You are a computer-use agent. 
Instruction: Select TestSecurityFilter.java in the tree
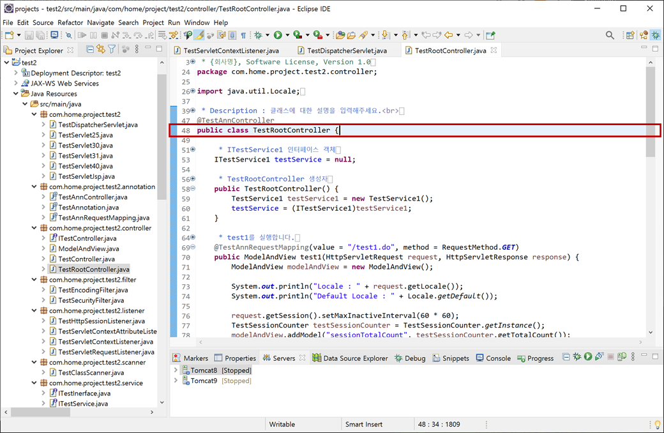(x=87, y=300)
